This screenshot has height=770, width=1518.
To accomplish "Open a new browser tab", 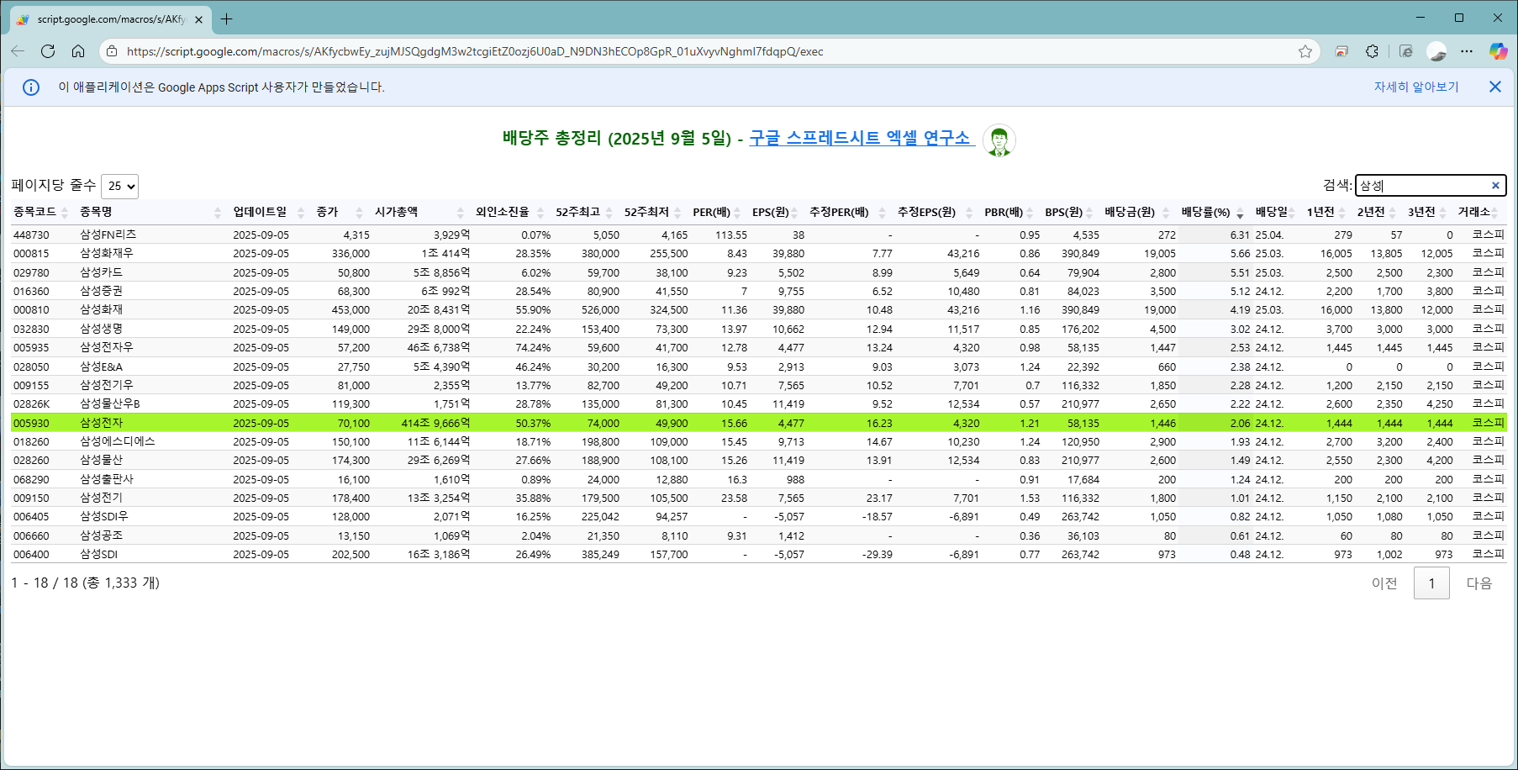I will click(x=226, y=19).
